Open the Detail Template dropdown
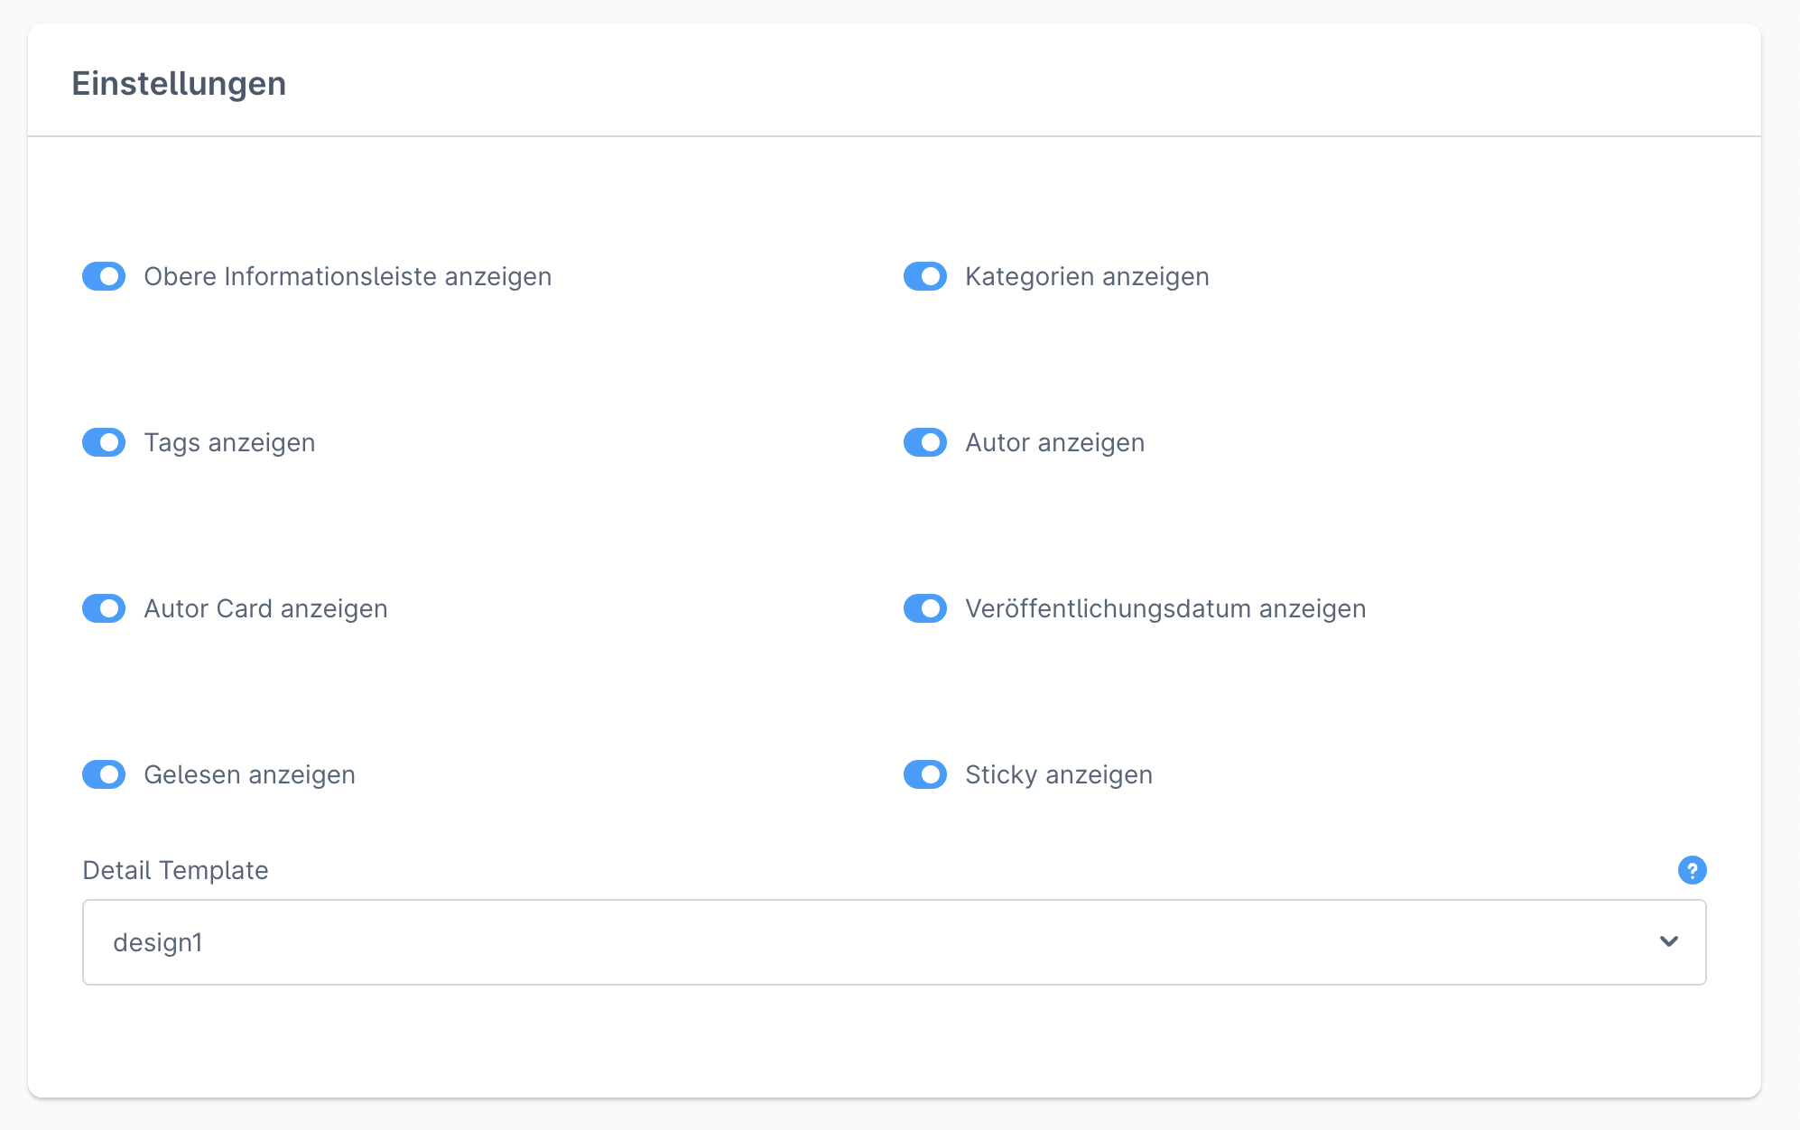 [894, 942]
